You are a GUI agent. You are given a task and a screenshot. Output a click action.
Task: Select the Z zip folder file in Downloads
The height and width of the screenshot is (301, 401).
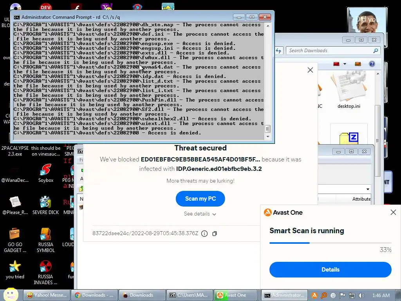[349, 134]
